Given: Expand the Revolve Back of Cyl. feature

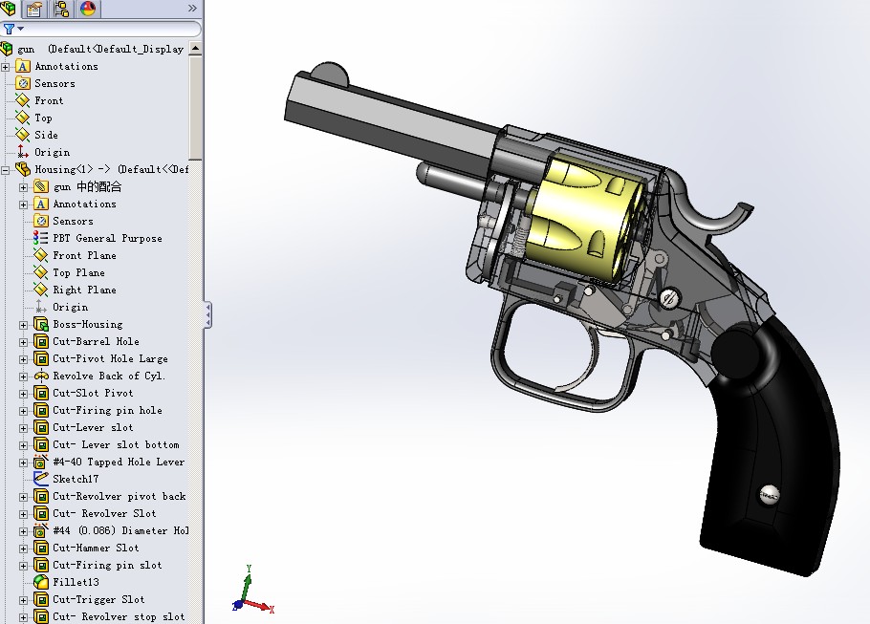Looking at the screenshot, I should (x=23, y=377).
